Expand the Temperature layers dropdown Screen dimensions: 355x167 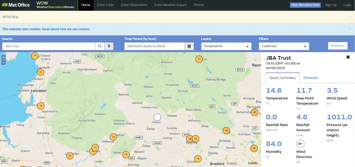226,46
